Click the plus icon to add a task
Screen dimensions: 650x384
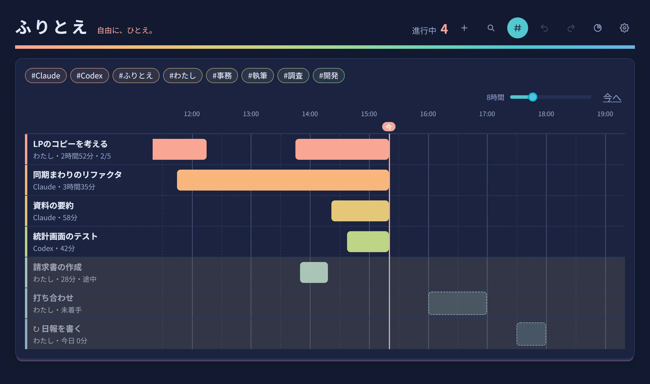tap(464, 28)
